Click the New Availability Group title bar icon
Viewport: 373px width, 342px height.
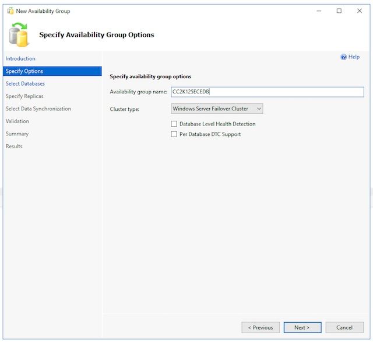(x=10, y=11)
